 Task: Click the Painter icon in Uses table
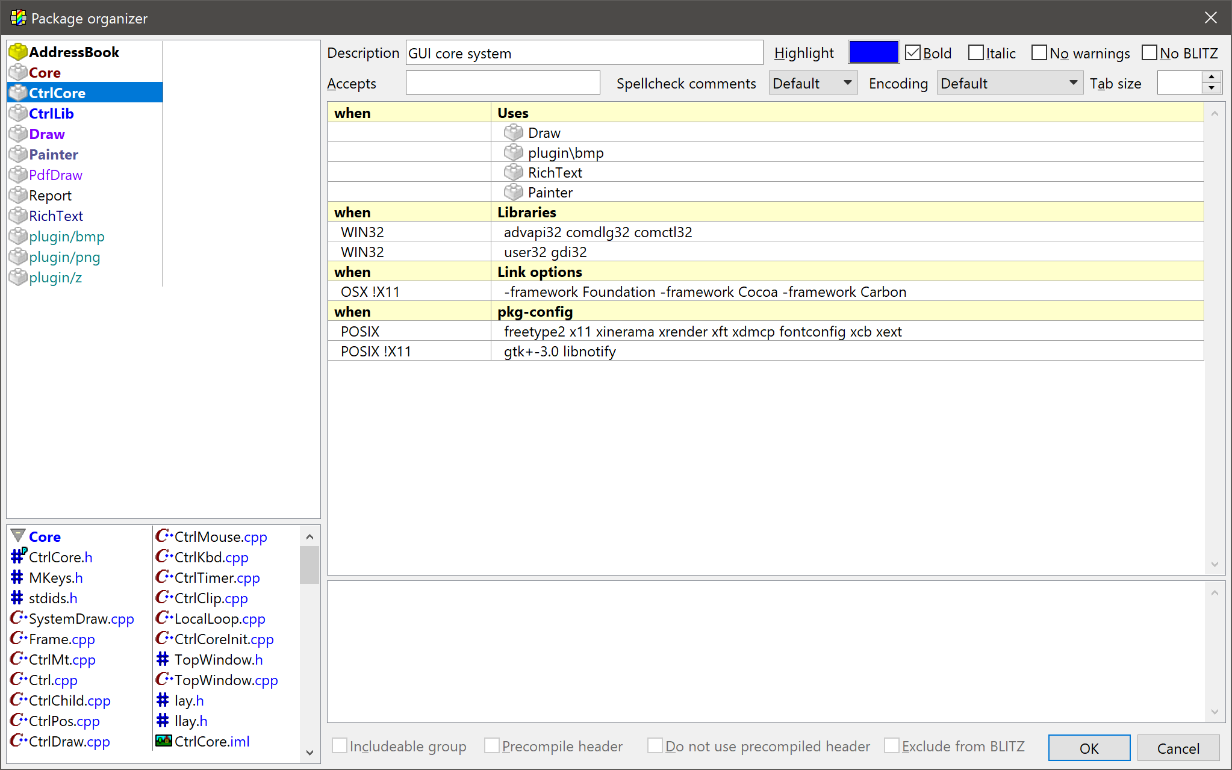(x=514, y=192)
